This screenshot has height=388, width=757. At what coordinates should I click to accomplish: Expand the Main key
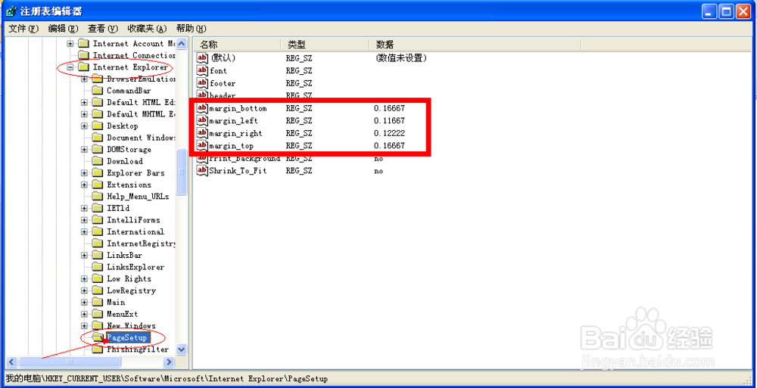click(x=84, y=303)
